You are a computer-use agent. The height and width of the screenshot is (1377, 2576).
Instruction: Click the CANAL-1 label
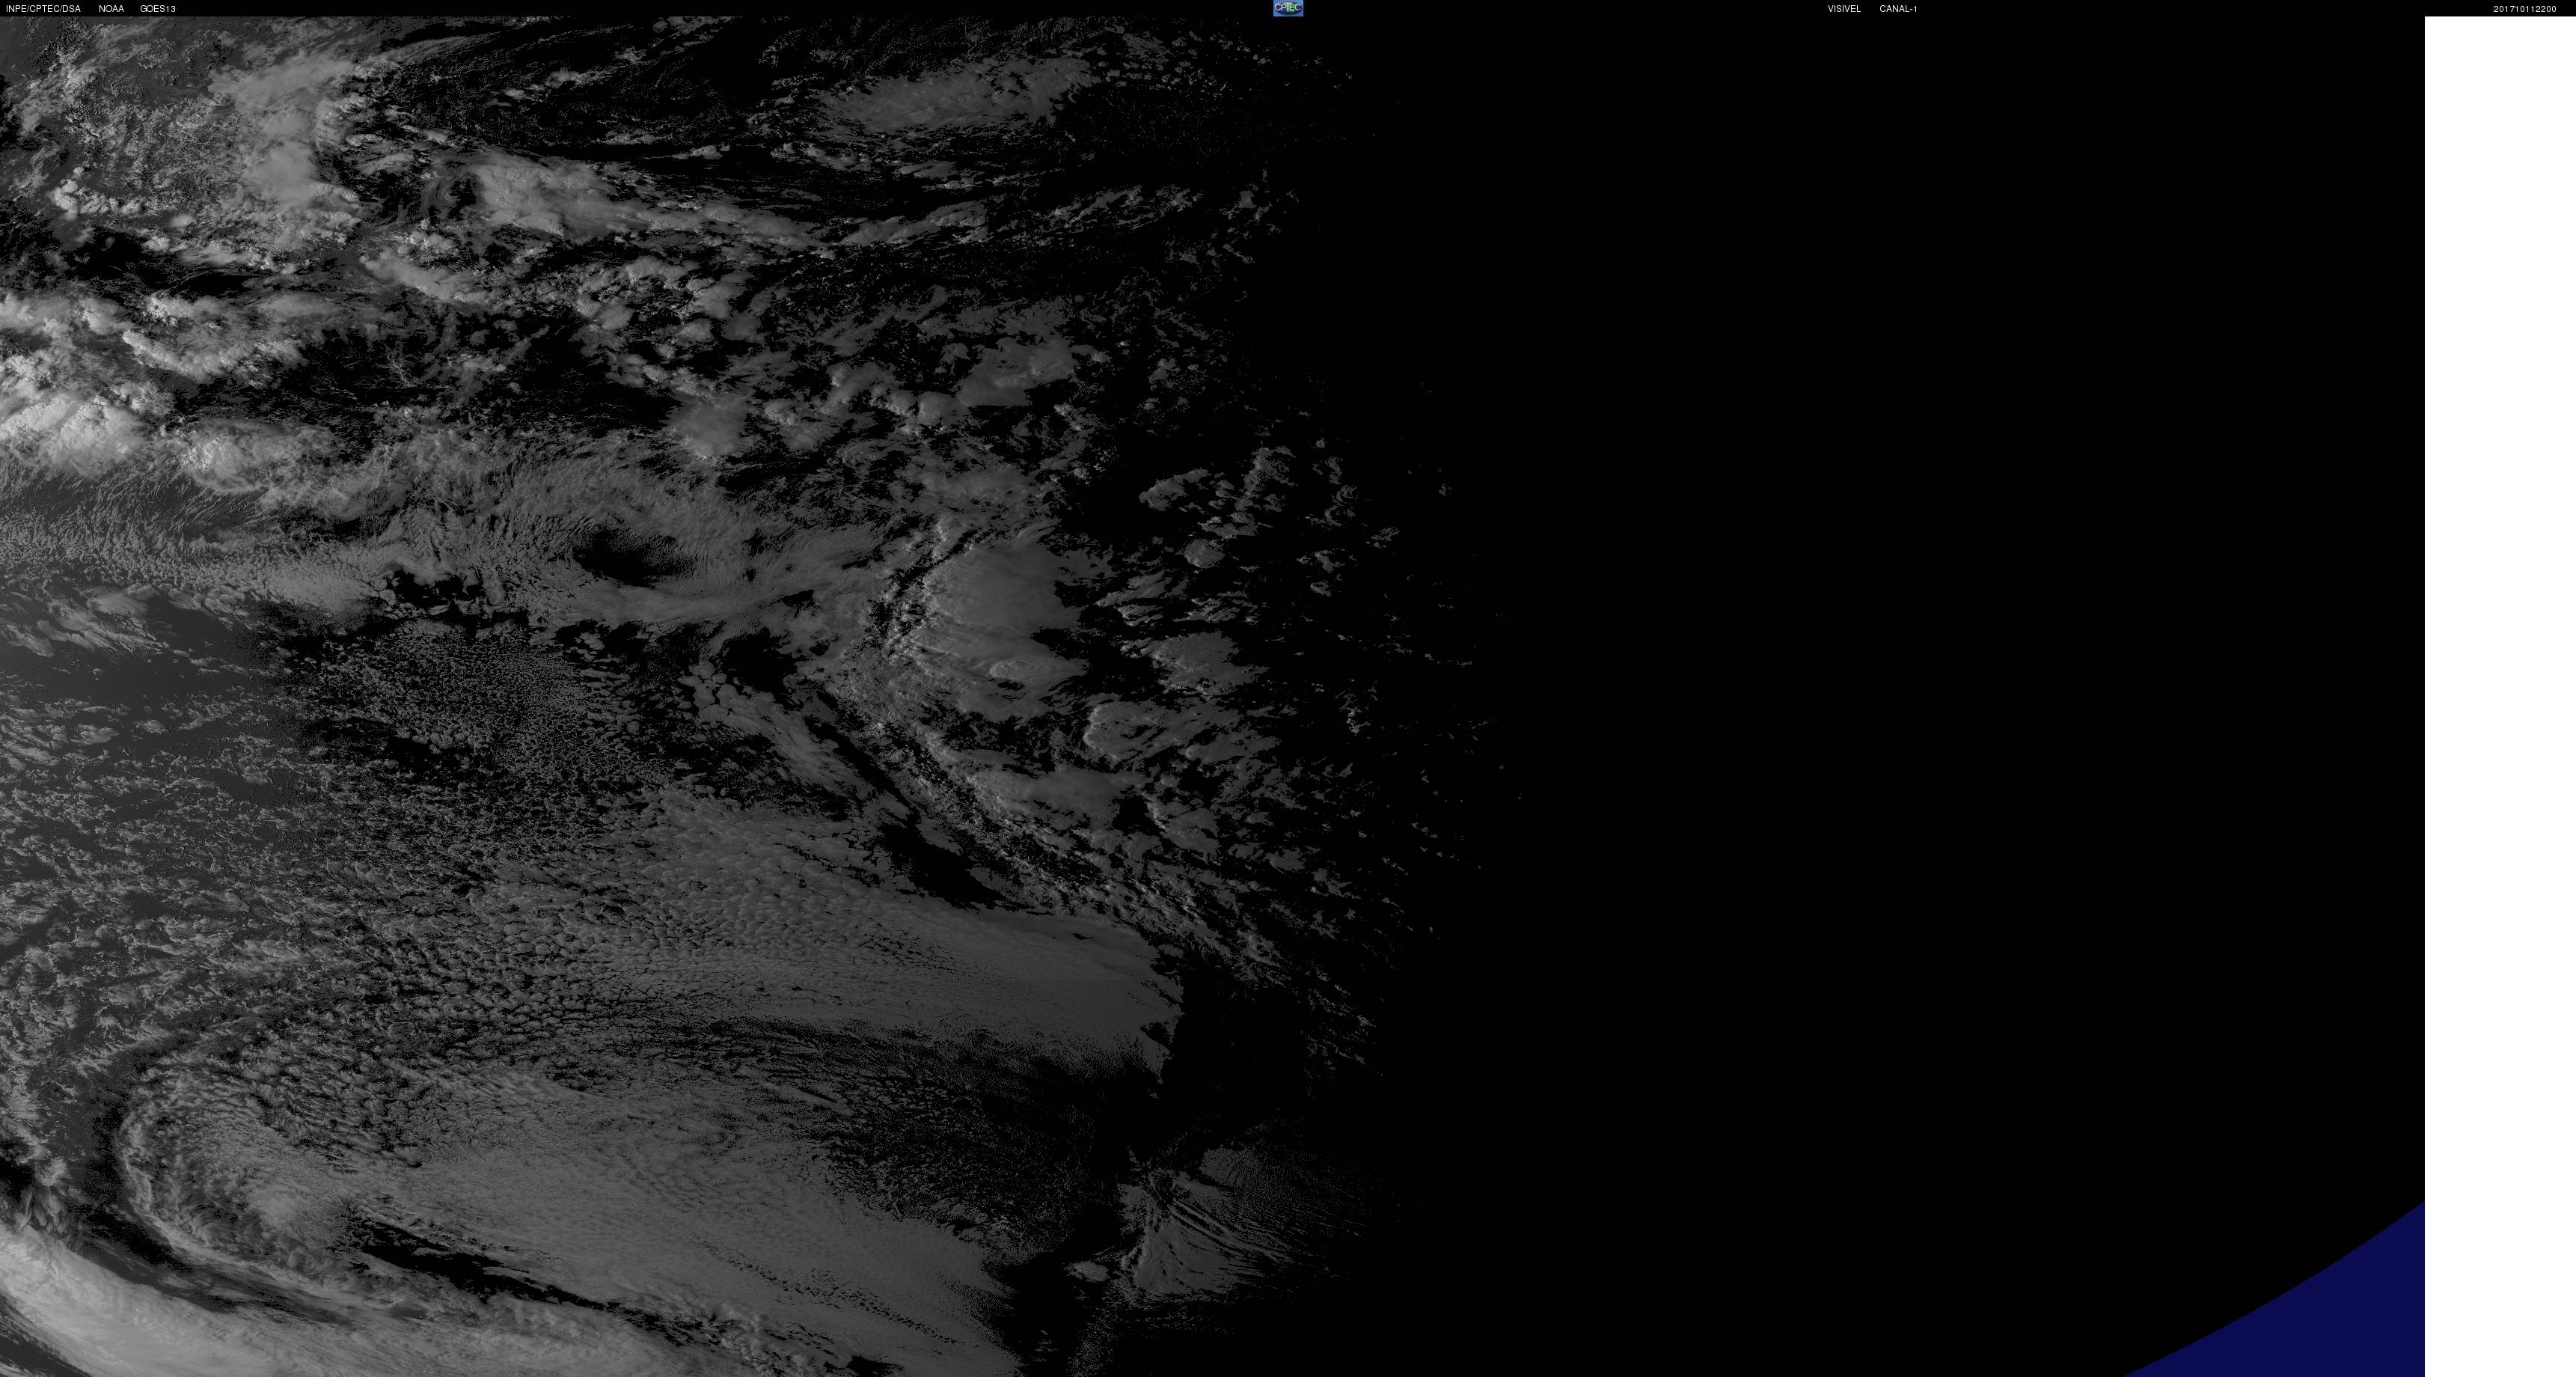point(1898,9)
